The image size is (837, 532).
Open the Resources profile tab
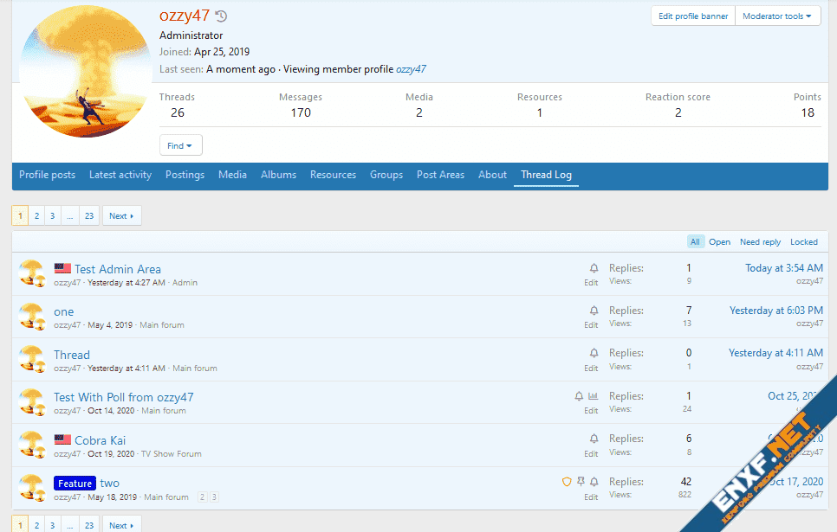[333, 175]
